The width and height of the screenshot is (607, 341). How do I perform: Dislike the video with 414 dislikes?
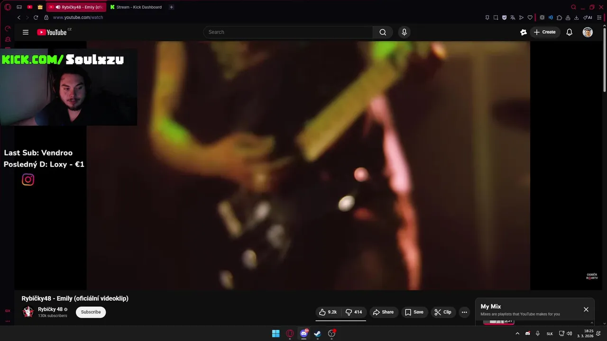point(354,312)
